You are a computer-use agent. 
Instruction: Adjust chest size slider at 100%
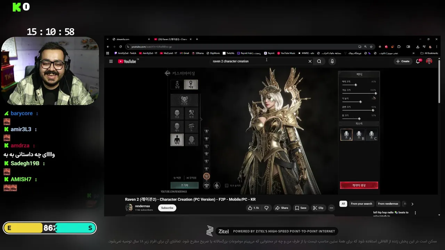(375, 93)
